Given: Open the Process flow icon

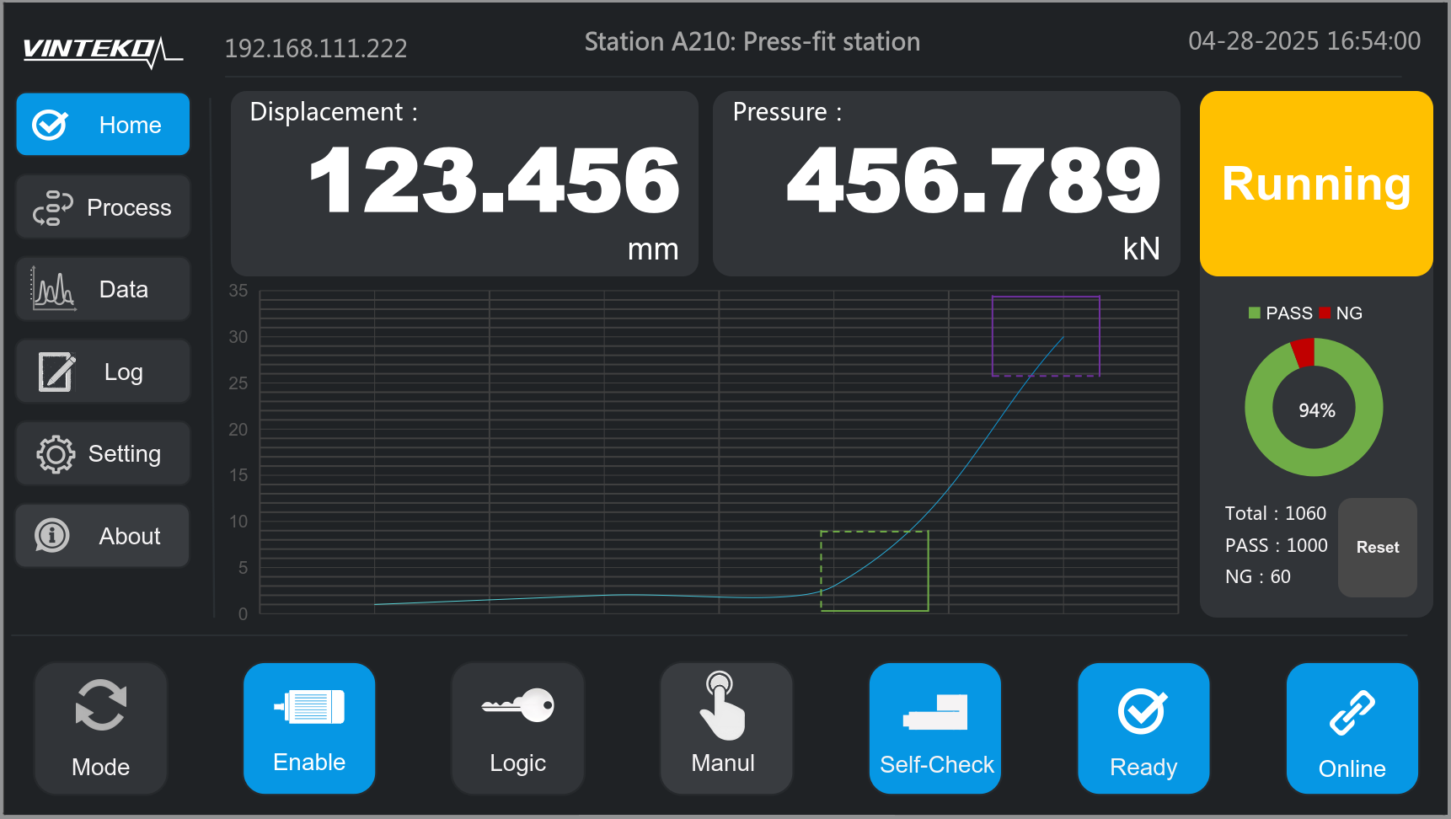Looking at the screenshot, I should [52, 207].
